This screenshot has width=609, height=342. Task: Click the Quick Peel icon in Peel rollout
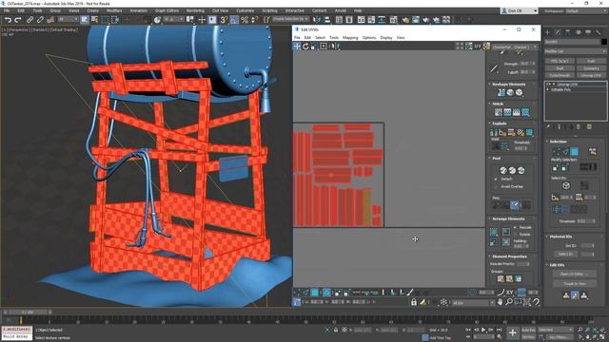(503, 170)
